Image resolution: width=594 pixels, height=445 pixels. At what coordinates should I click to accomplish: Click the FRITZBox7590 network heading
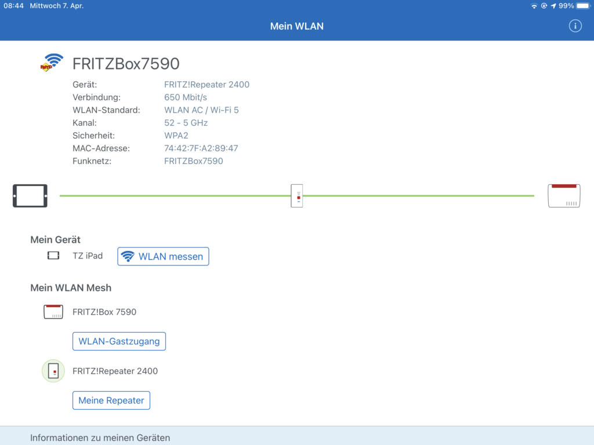pos(126,64)
